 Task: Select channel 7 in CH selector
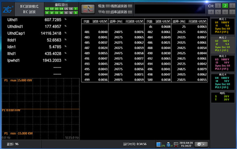[232, 12]
